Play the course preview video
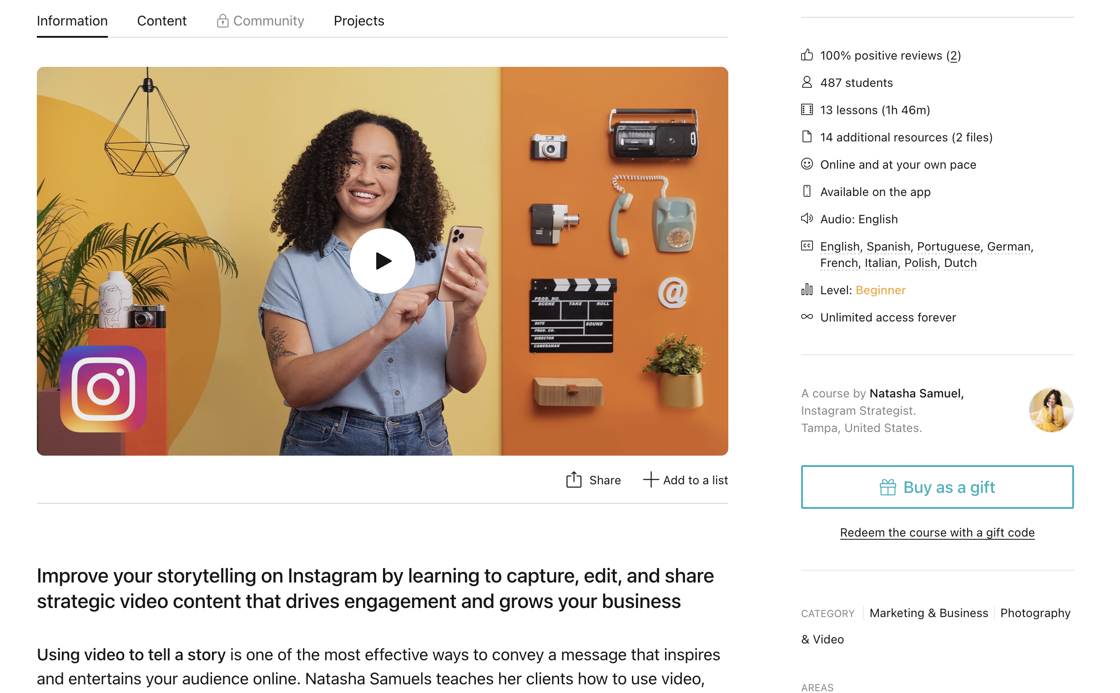1120x693 pixels. coord(382,261)
